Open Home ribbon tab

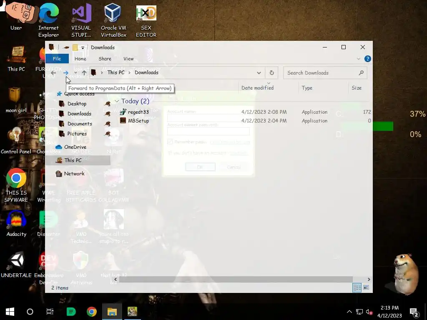pyautogui.click(x=80, y=59)
